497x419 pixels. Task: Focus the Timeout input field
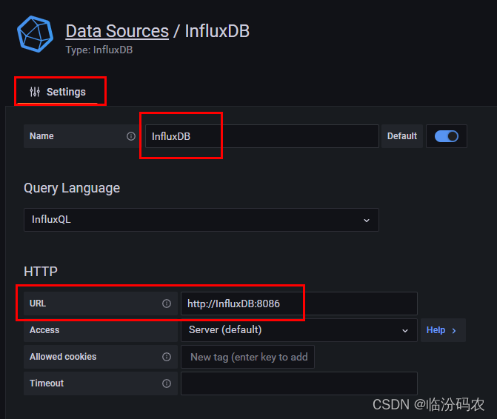[x=299, y=383]
